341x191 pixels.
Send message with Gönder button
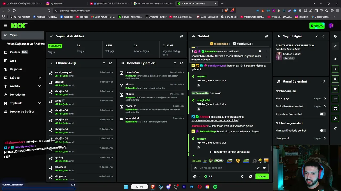[262, 176]
